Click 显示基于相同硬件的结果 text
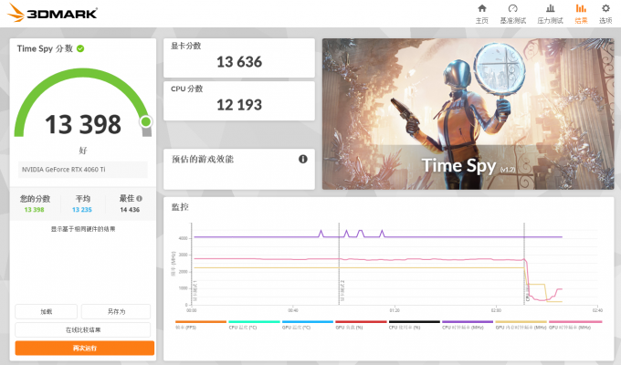This screenshot has width=621, height=365. (x=83, y=229)
